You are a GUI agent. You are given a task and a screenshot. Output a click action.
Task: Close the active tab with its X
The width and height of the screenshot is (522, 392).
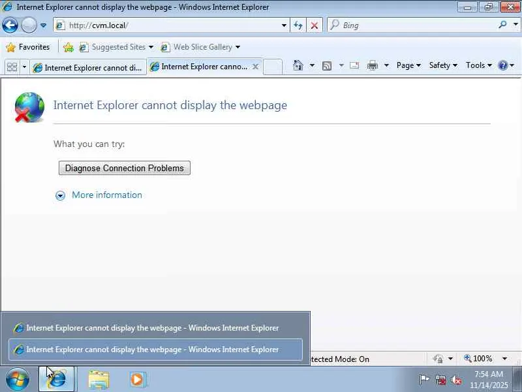255,67
